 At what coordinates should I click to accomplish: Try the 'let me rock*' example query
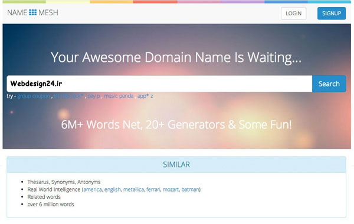[68, 96]
